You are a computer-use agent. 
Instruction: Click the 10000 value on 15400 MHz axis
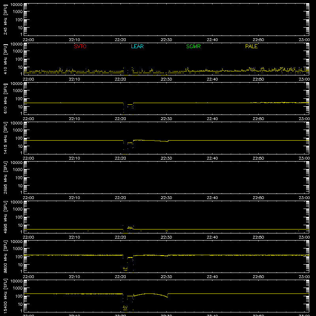17,281
